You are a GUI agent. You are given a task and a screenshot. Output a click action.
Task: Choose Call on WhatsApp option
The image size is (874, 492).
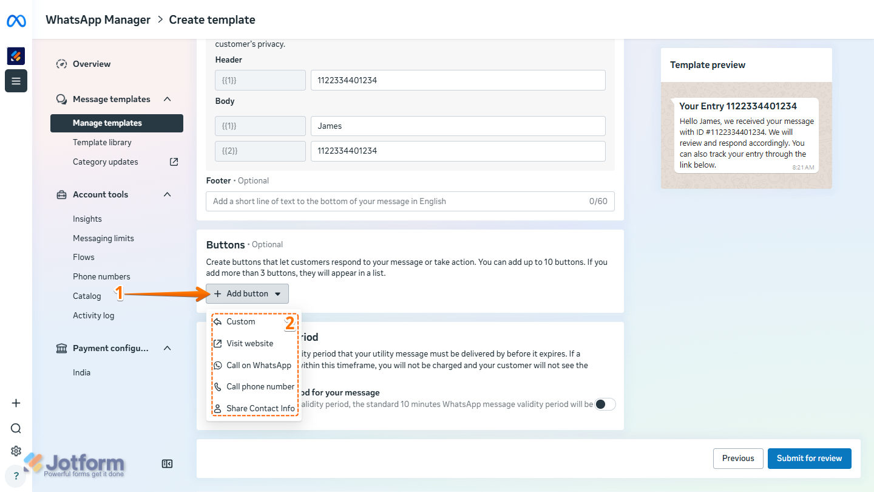pyautogui.click(x=254, y=365)
